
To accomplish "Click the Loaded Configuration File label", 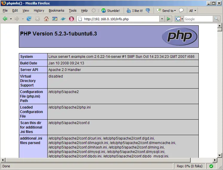I will coord(33,112).
